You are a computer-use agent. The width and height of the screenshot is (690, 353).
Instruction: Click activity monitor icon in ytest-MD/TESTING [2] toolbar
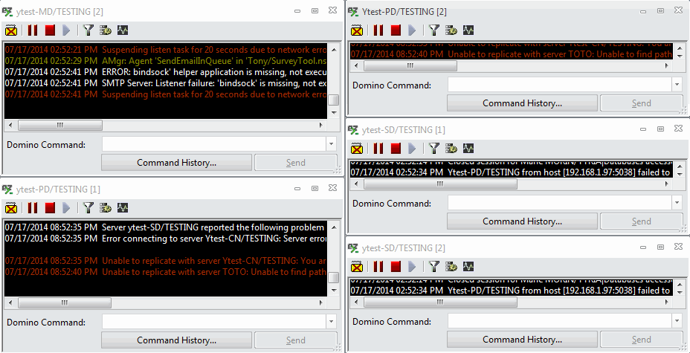pos(123,30)
